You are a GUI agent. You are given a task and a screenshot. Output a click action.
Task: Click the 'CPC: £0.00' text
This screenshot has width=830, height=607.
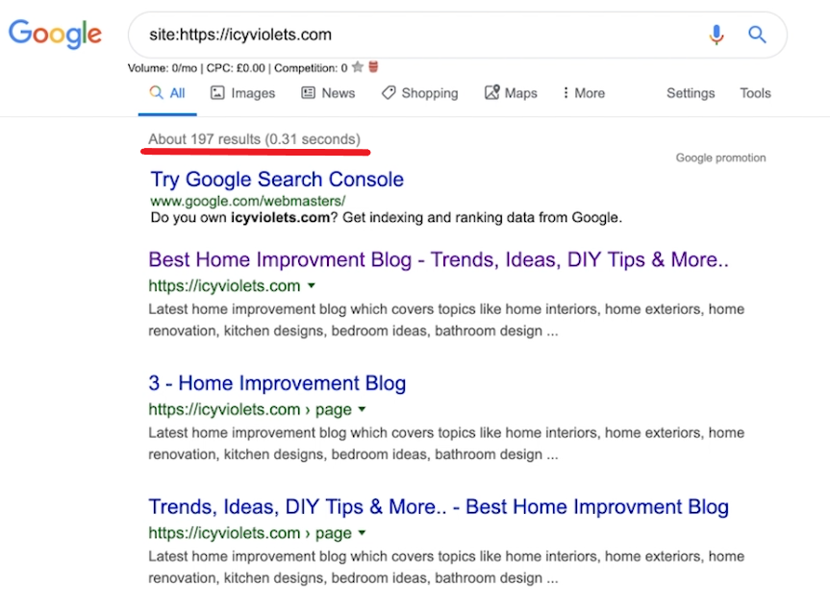tap(236, 68)
